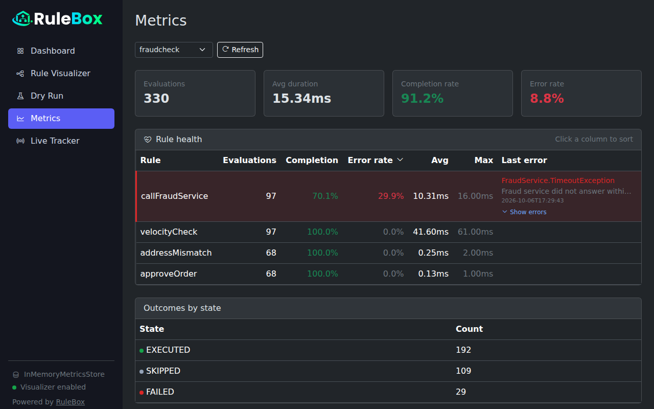Click the Dashboard grid icon
Image resolution: width=654 pixels, height=409 pixels.
point(20,51)
